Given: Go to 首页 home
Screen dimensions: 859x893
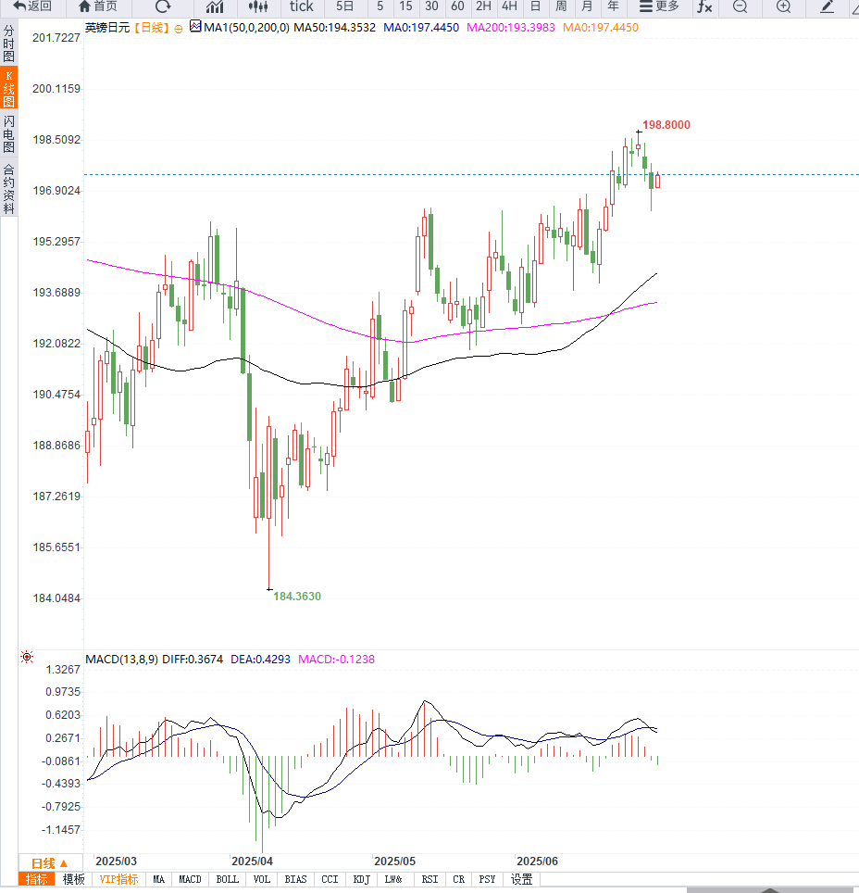Looking at the screenshot, I should 98,6.
